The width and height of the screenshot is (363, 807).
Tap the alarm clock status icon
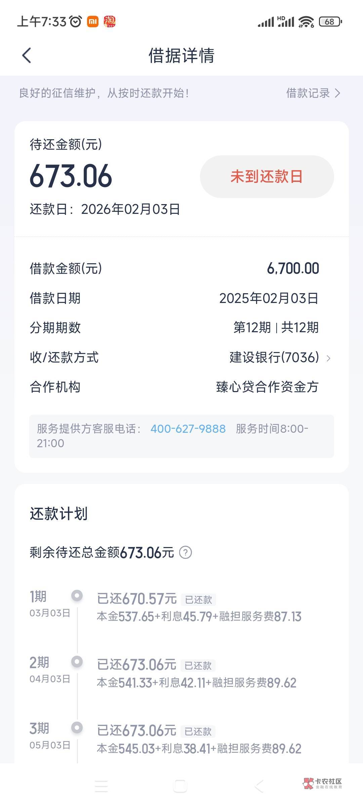76,22
